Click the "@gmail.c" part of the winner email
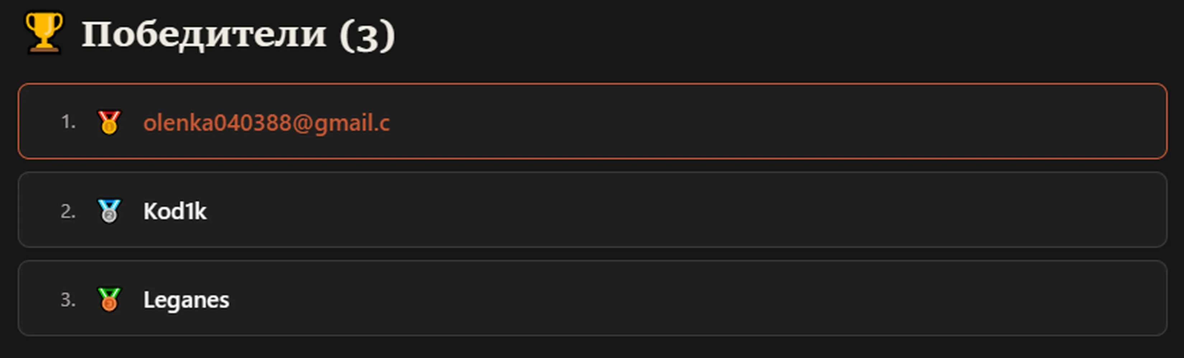1184x358 pixels. (x=341, y=123)
